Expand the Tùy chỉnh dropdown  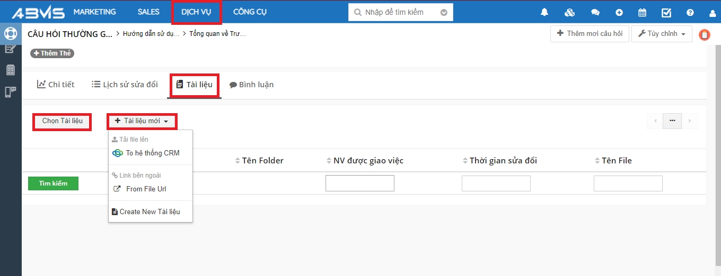tap(662, 34)
